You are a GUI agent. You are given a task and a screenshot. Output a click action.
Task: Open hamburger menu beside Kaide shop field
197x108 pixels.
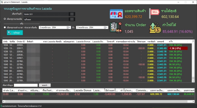point(72,14)
